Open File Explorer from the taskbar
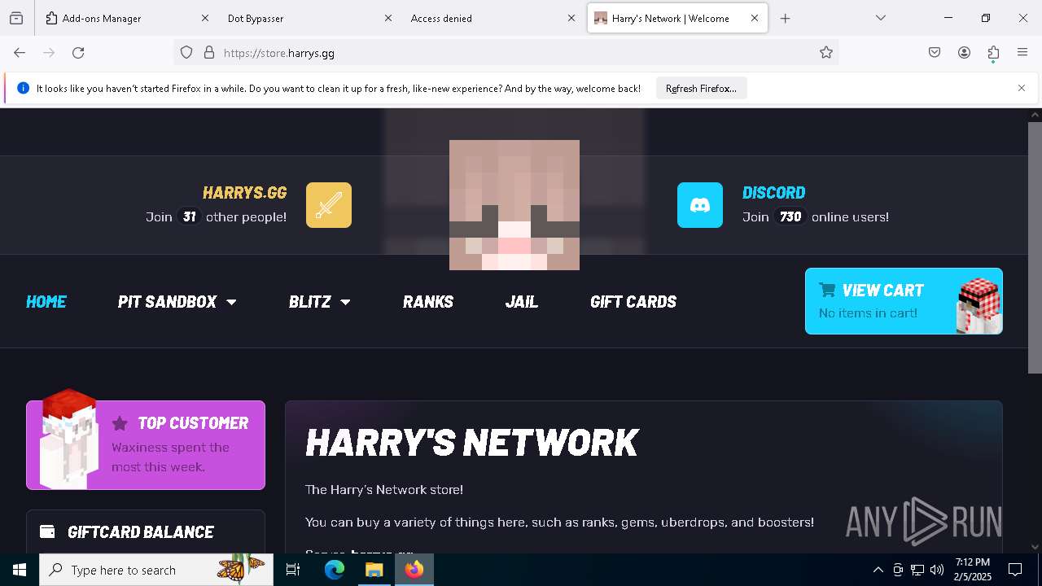Screen dimensions: 1042x586 click(374, 570)
